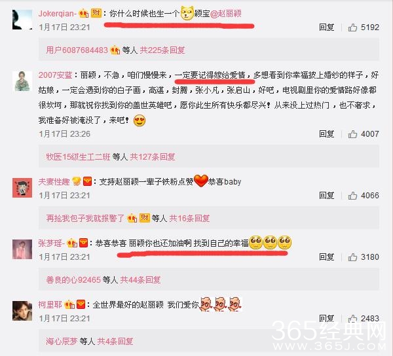Like Jokerqian's comment with 5192 likes

(x=352, y=27)
